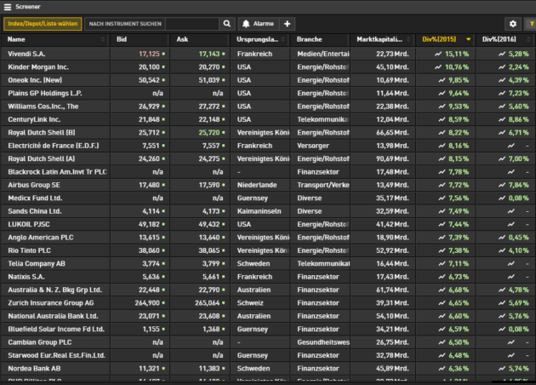
Task: Select CenturyLink Inc. row name
Action: point(34,119)
